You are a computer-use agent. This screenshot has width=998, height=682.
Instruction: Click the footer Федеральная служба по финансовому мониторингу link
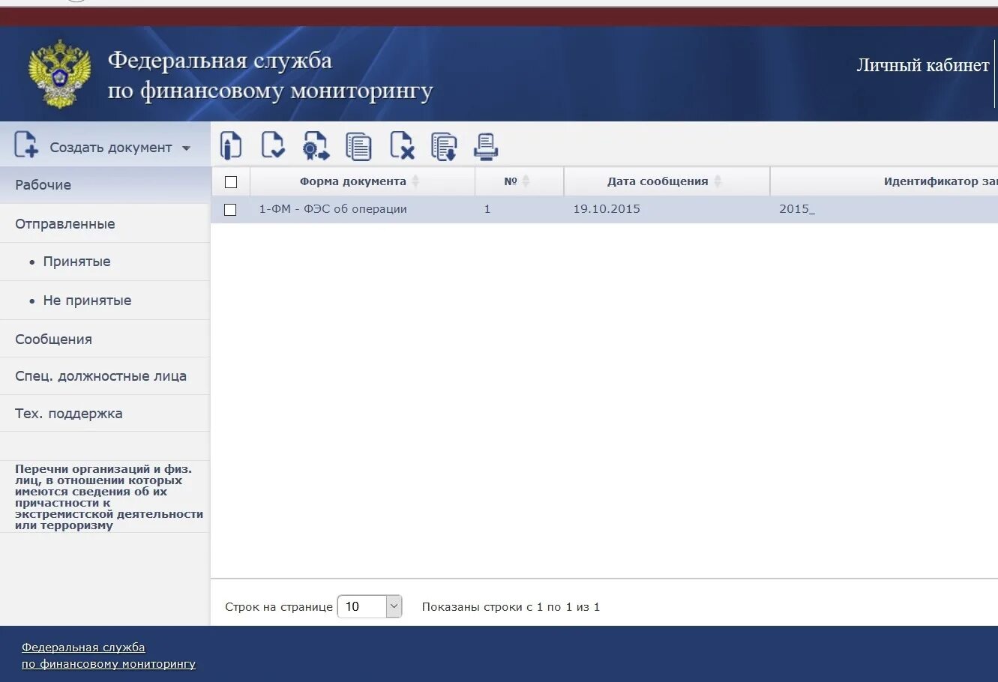point(109,656)
